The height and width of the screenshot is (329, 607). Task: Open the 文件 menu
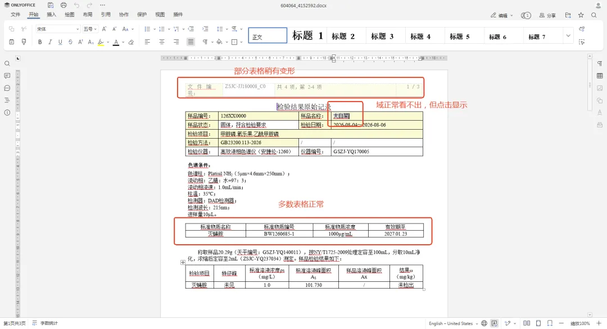coord(16,15)
